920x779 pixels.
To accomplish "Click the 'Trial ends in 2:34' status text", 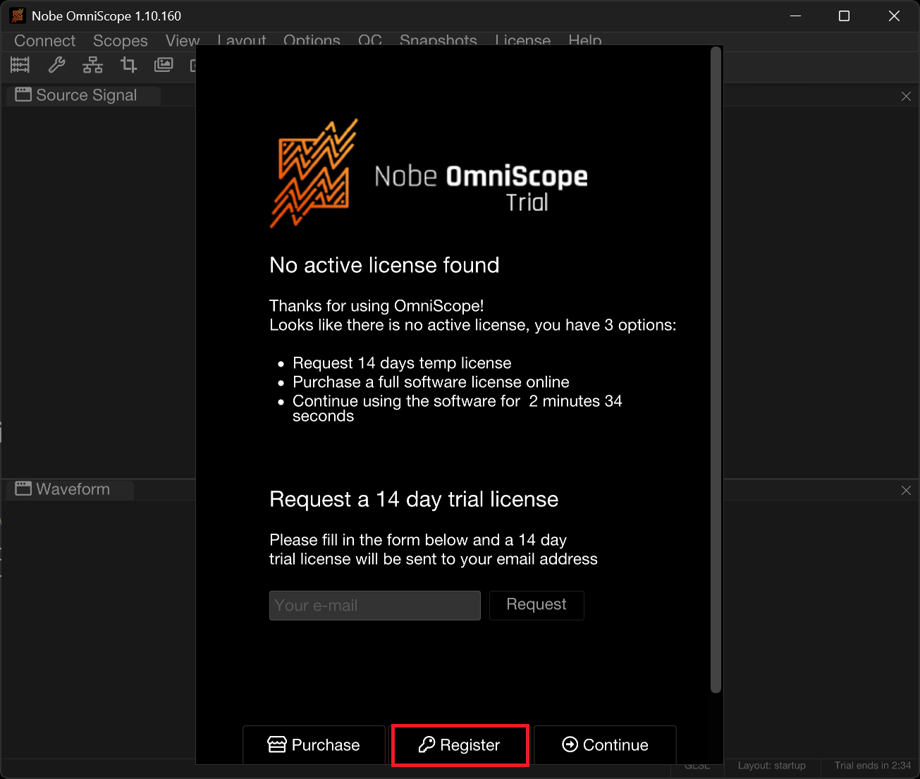I will [873, 766].
